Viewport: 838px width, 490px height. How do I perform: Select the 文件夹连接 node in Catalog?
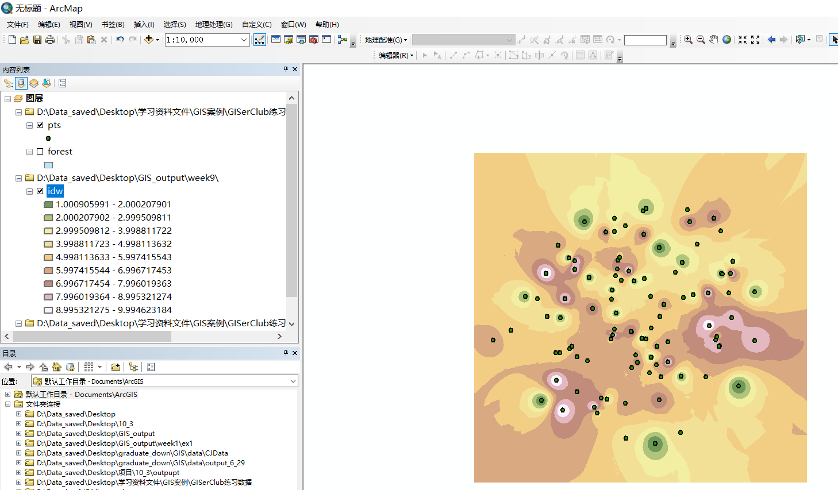coord(43,404)
